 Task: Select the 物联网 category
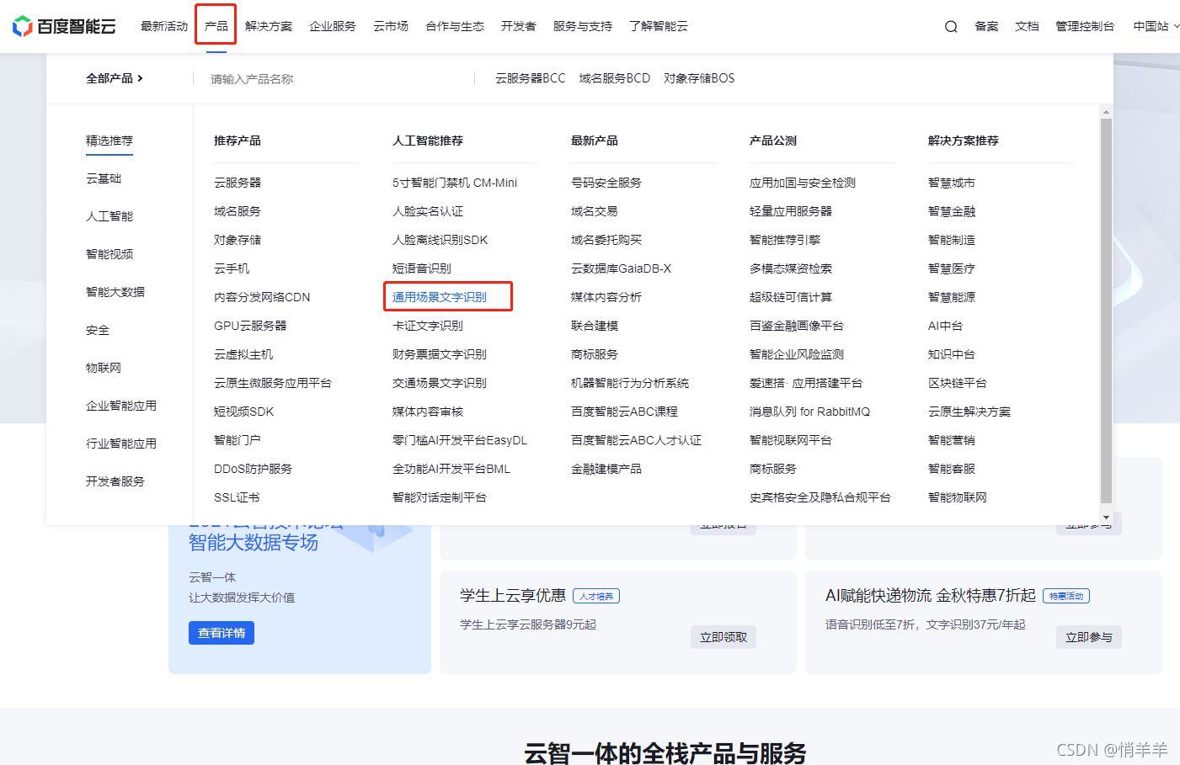104,368
